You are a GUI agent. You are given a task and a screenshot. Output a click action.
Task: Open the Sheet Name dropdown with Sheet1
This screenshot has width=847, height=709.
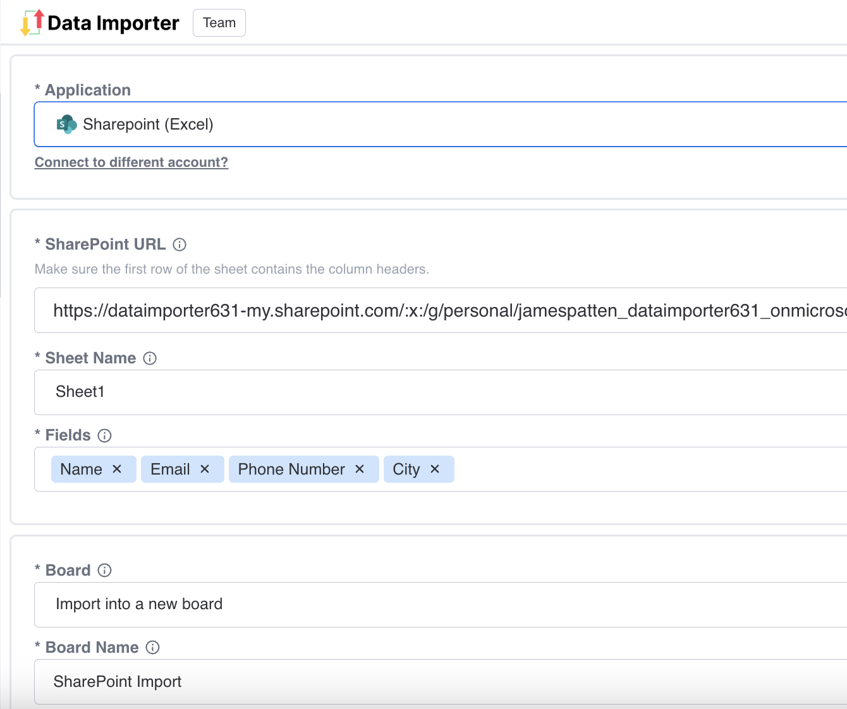[x=441, y=392]
